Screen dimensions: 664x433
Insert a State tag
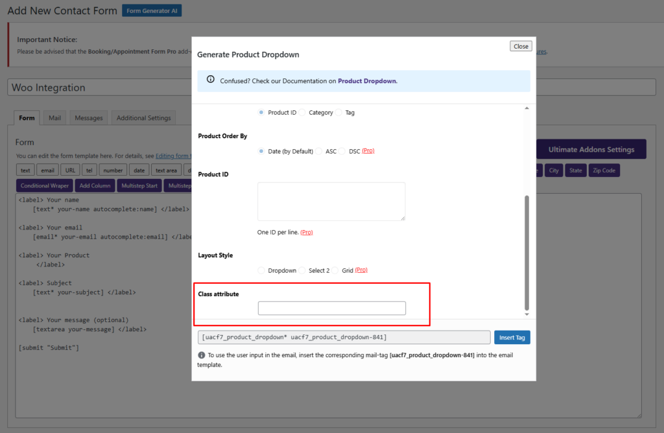[x=576, y=170]
